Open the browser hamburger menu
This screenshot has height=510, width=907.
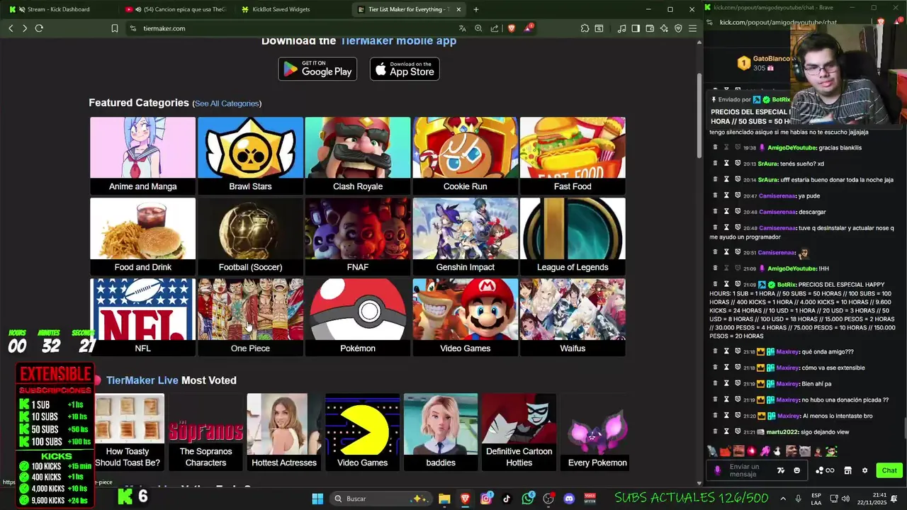coord(692,28)
